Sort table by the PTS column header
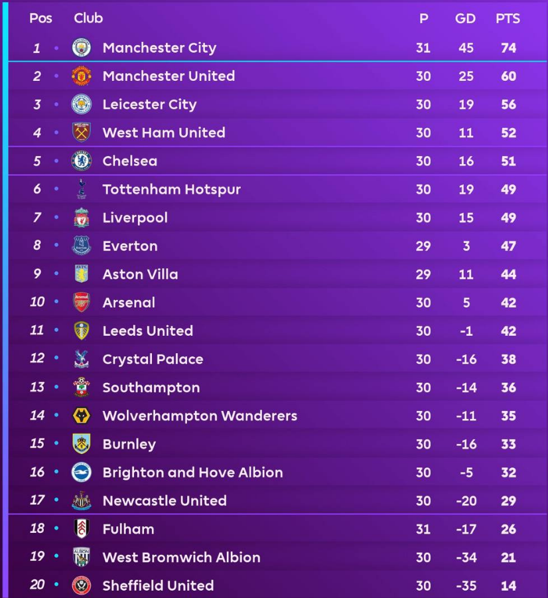 (508, 19)
